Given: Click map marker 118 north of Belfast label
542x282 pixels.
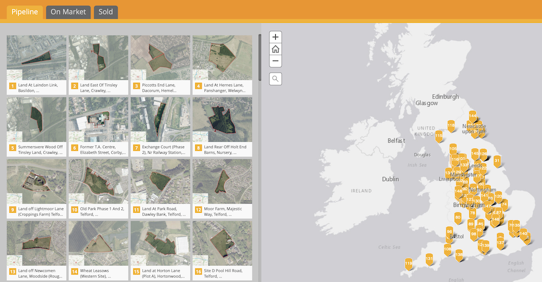Looking at the screenshot, I should point(451,126).
